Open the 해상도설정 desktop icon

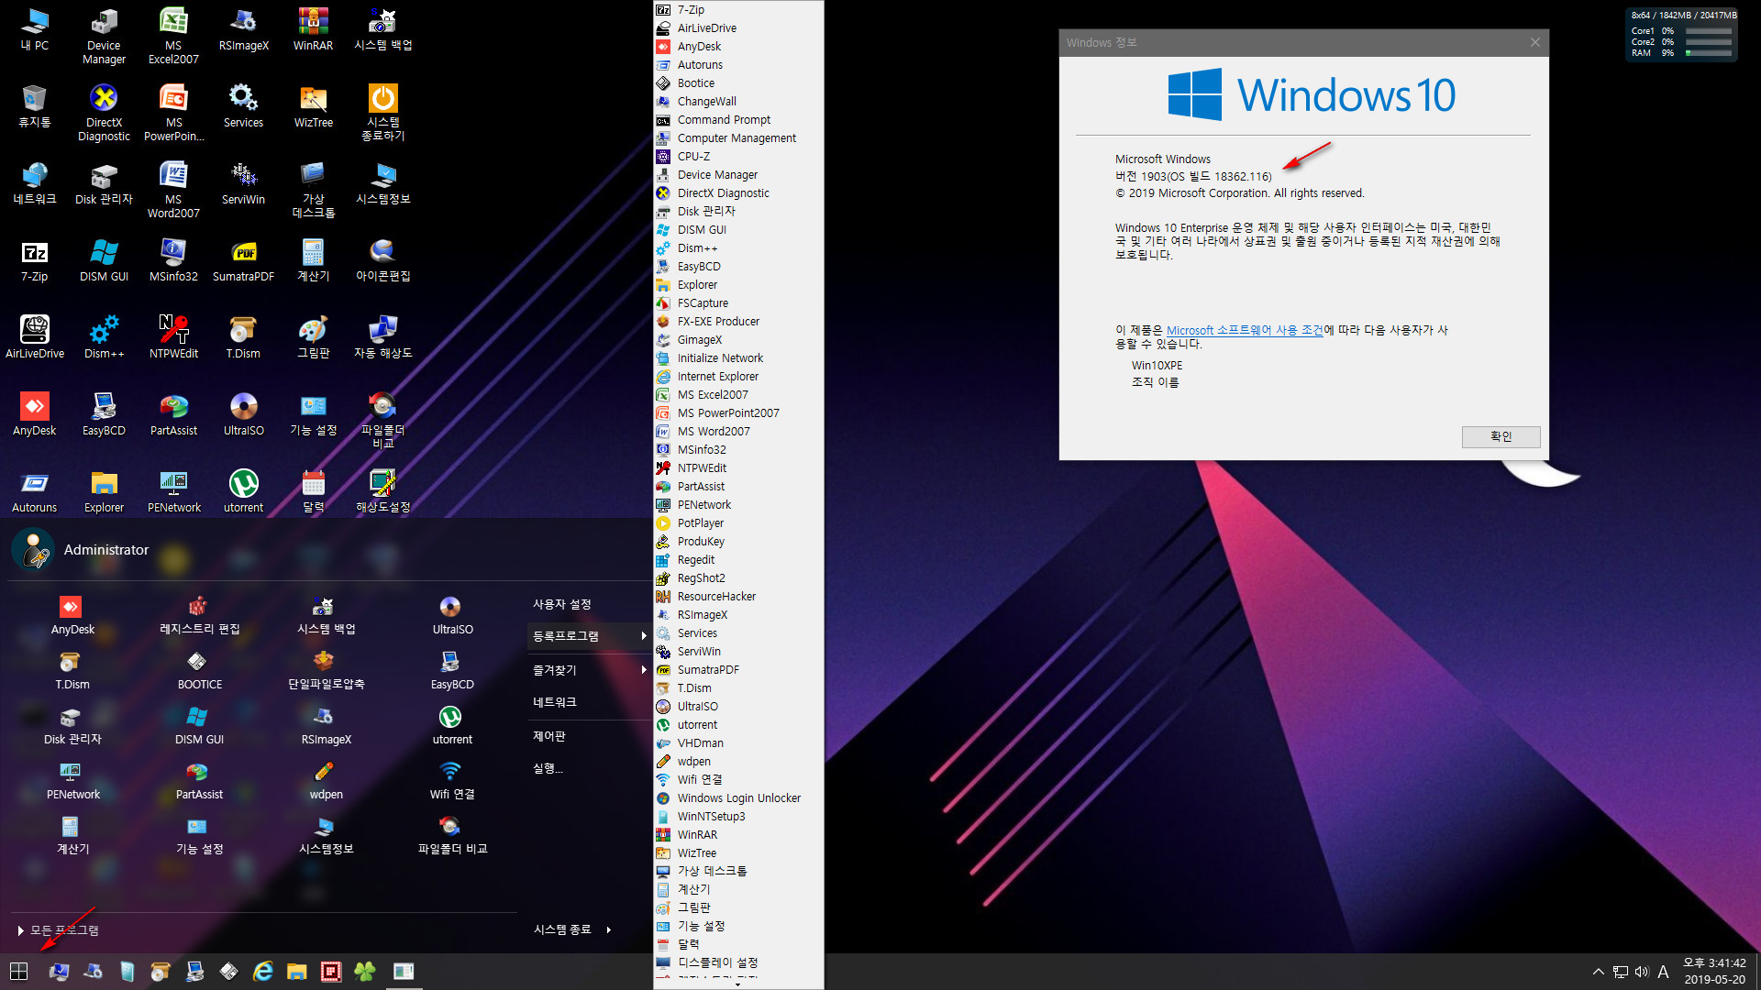tap(382, 491)
